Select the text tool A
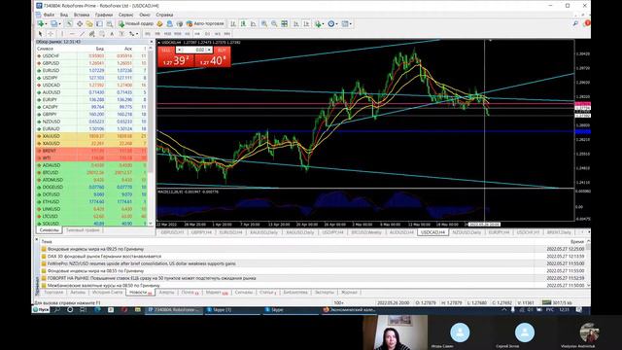The image size is (622, 350). coord(112,34)
